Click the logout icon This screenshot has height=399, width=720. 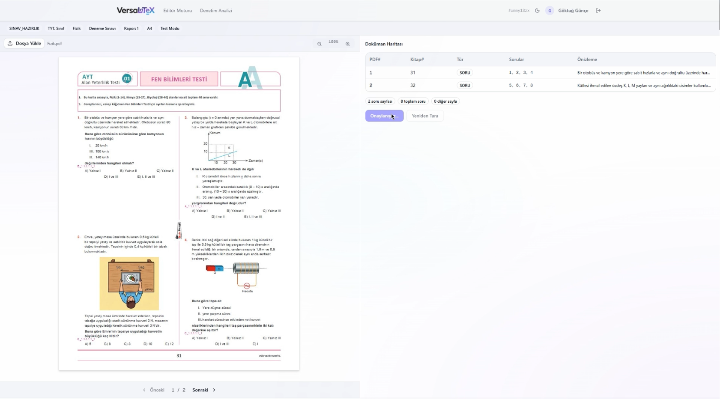coord(598,11)
